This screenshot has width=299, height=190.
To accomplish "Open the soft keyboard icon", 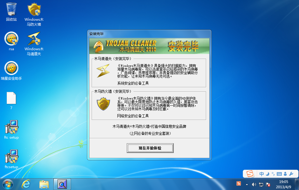I will point(279,174).
